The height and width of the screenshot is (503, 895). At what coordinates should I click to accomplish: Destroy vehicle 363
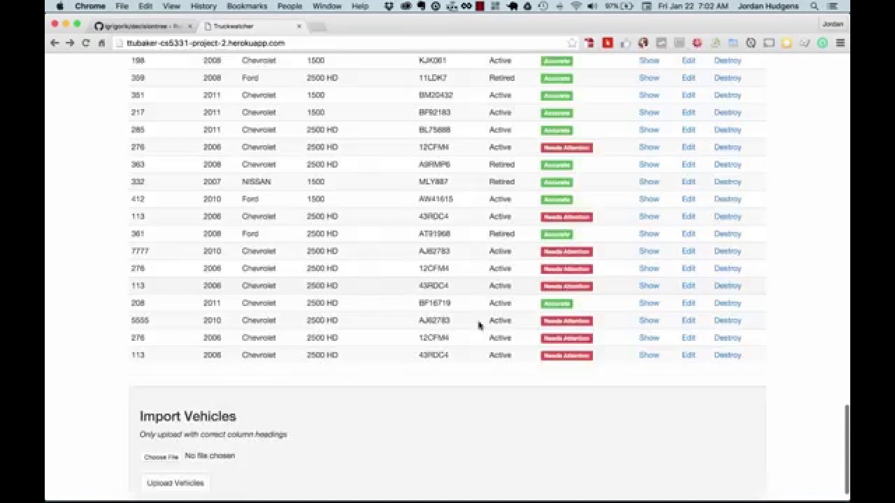[727, 164]
